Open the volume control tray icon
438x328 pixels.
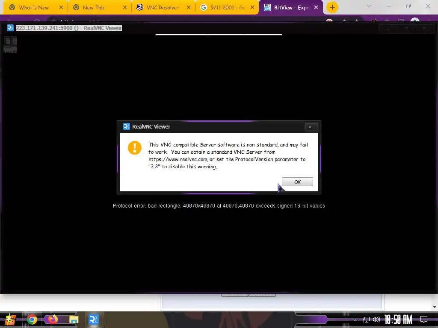376,319
